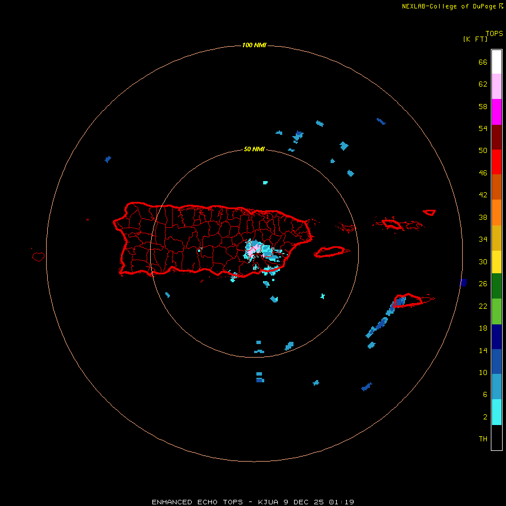Click the "30" legend label
The height and width of the screenshot is (506, 506).
[483, 261]
